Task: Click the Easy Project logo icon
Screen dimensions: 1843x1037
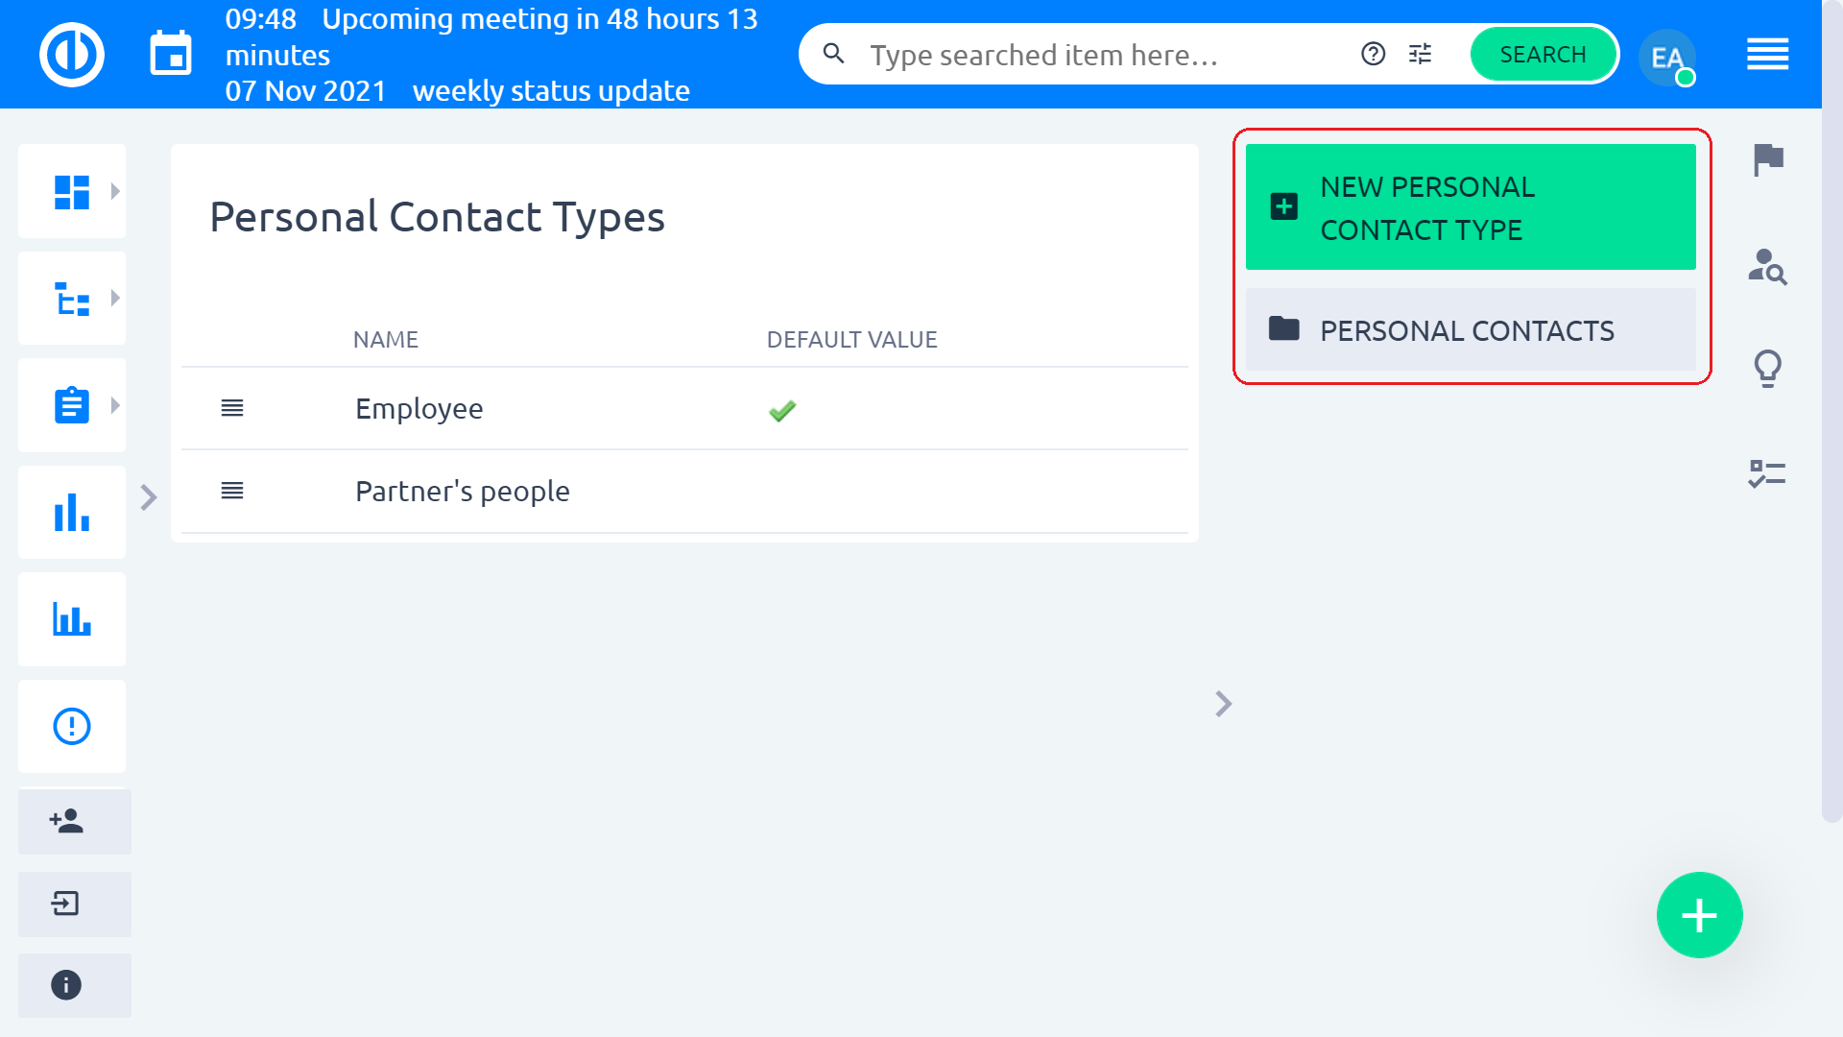Action: pyautogui.click(x=72, y=54)
